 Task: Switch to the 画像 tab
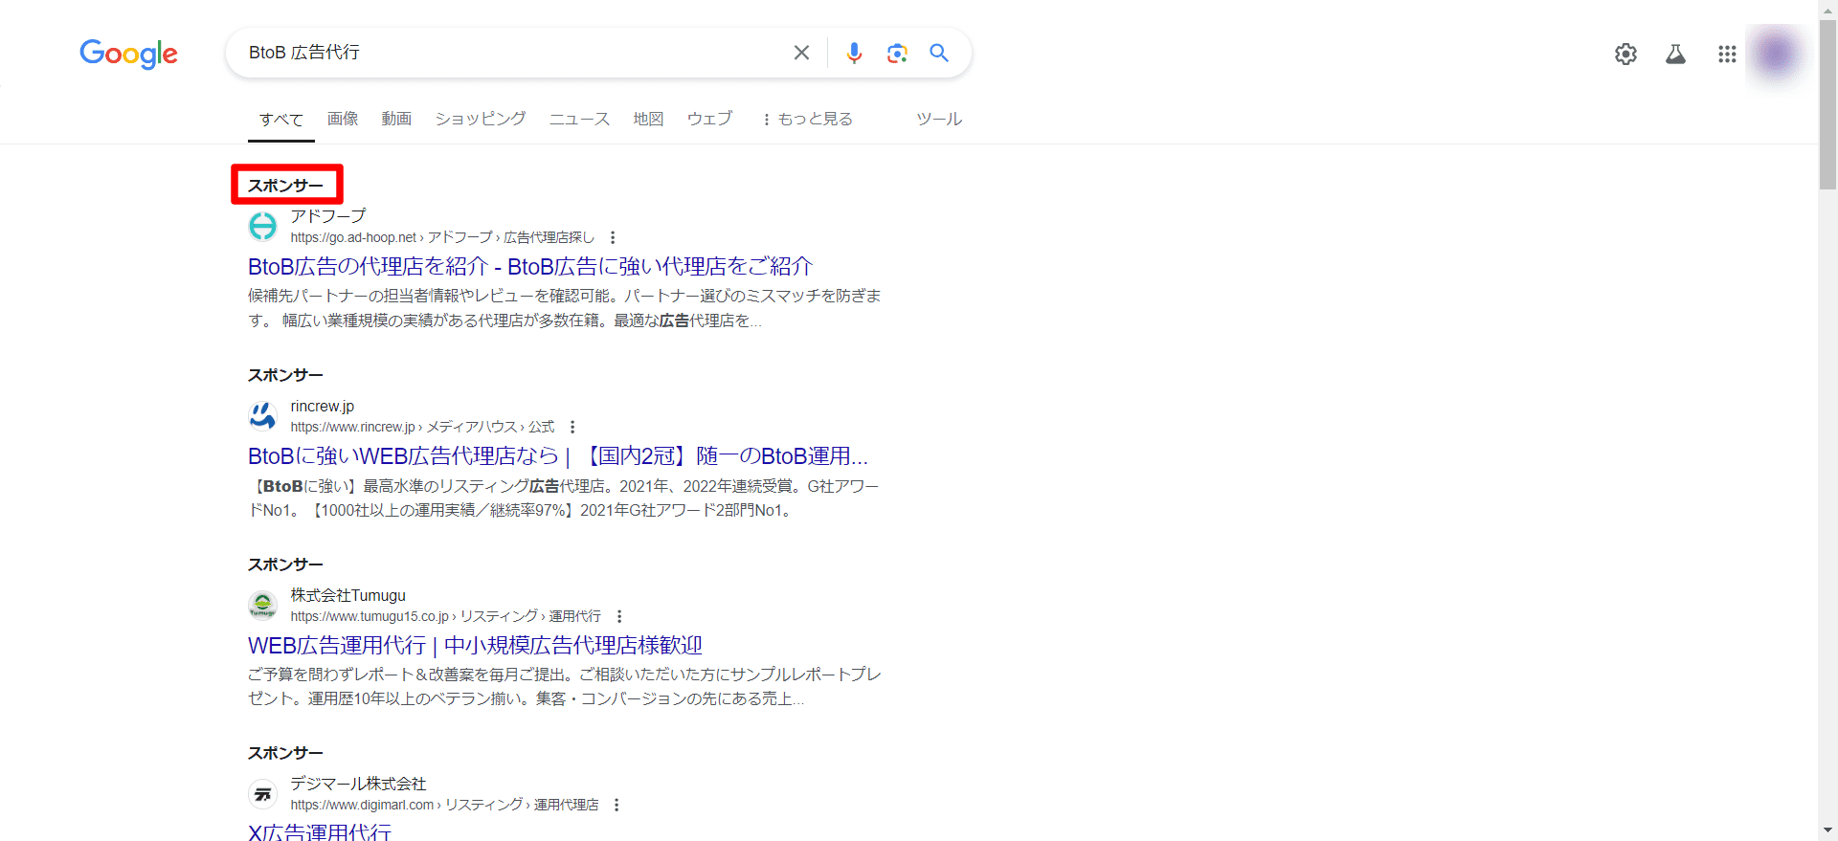click(x=343, y=119)
